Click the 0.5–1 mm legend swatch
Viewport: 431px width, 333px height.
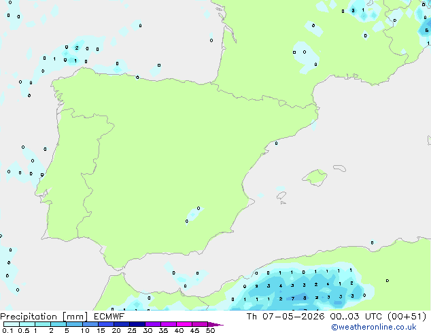coord(27,324)
